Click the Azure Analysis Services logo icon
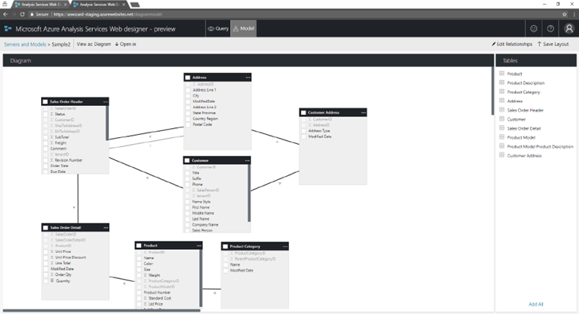This screenshot has width=579, height=314. click(8, 28)
